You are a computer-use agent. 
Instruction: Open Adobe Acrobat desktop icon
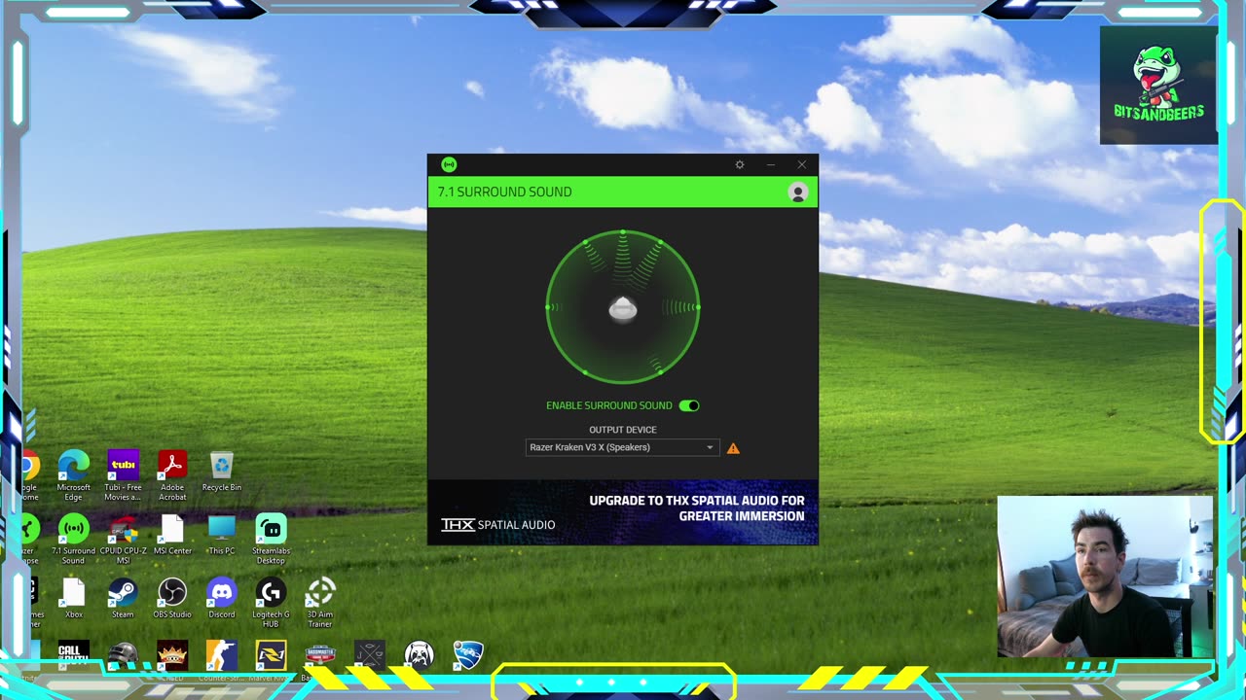172,475
